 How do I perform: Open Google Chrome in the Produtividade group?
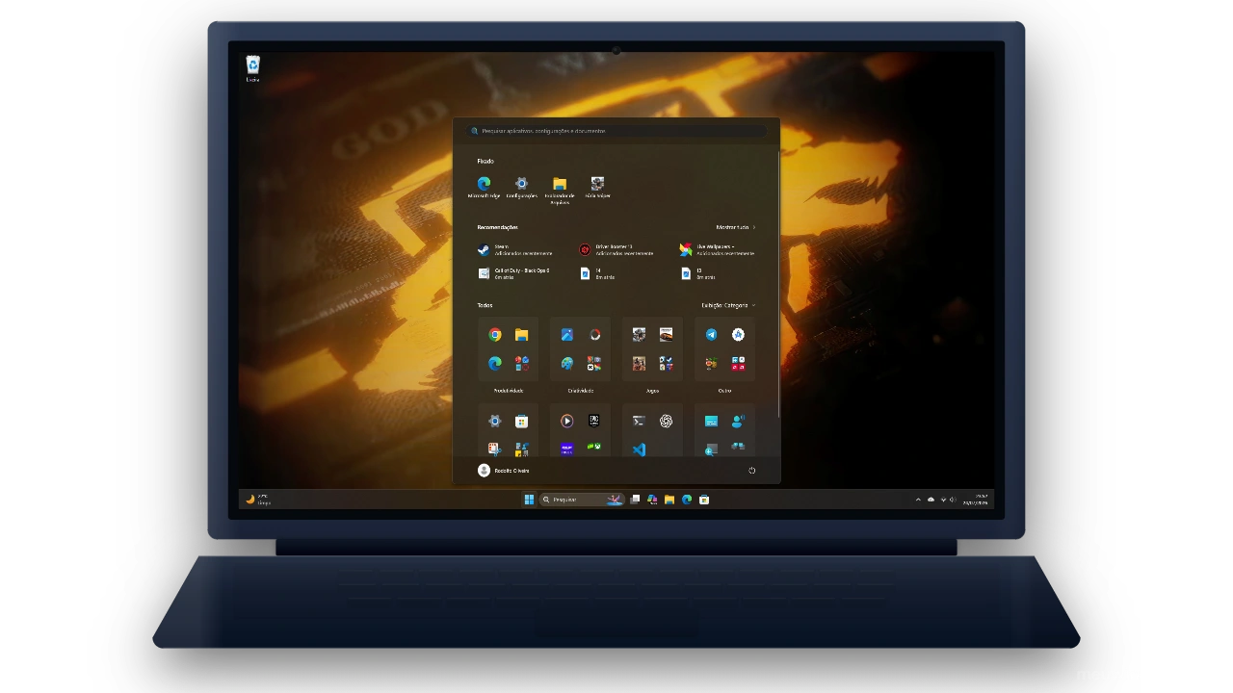coord(495,335)
